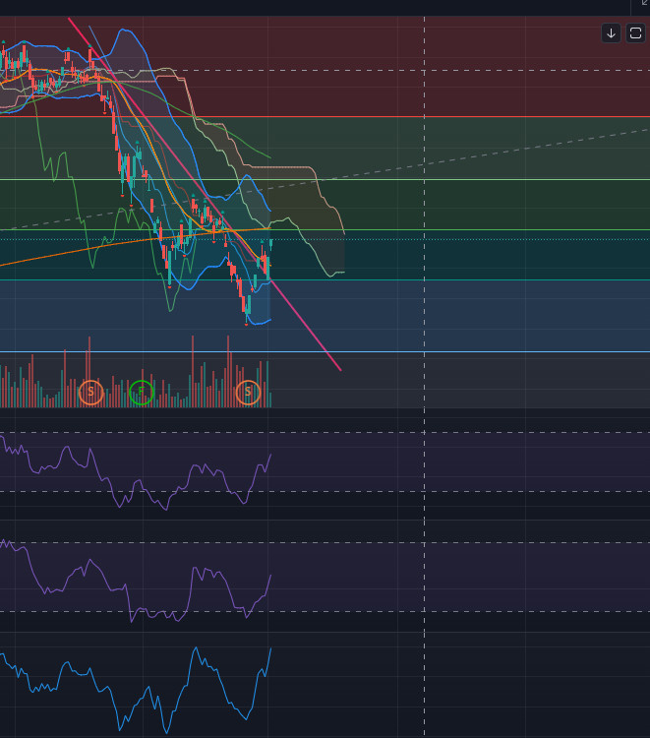Click the collapse arrow in top-right corner
This screenshot has width=650, height=738.
point(644,4)
